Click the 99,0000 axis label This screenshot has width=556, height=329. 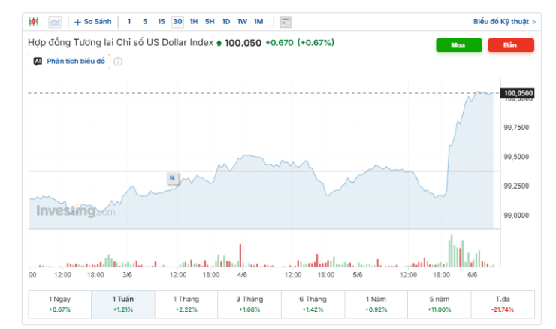(x=516, y=215)
